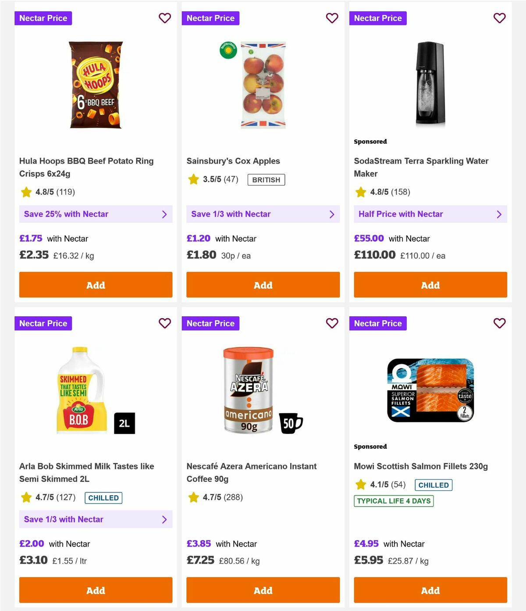Open Save 1/3 with Nectar for milk
The width and height of the screenshot is (526, 611).
pos(96,519)
